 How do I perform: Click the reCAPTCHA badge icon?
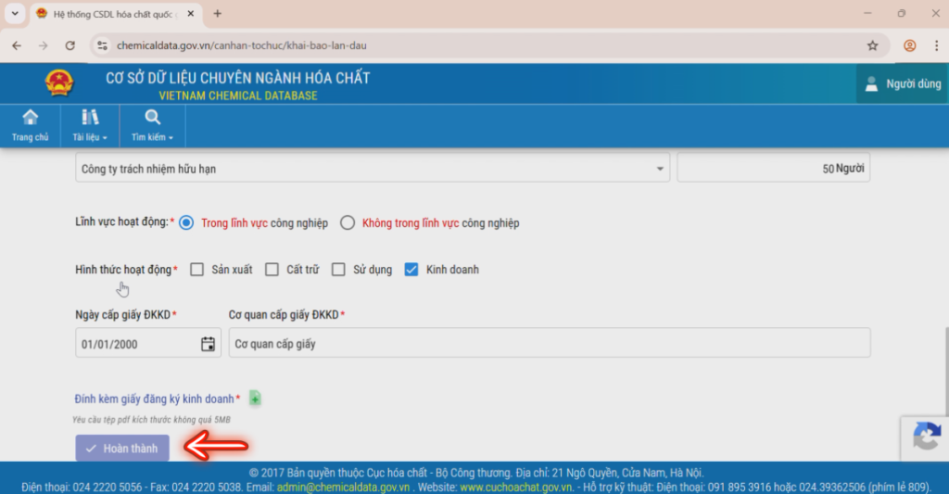tap(926, 437)
